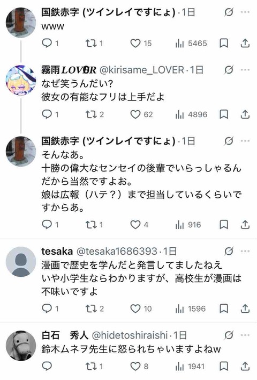This screenshot has height=380, width=257.
Task: View analytics showing 5465 views
Action: click(191, 44)
